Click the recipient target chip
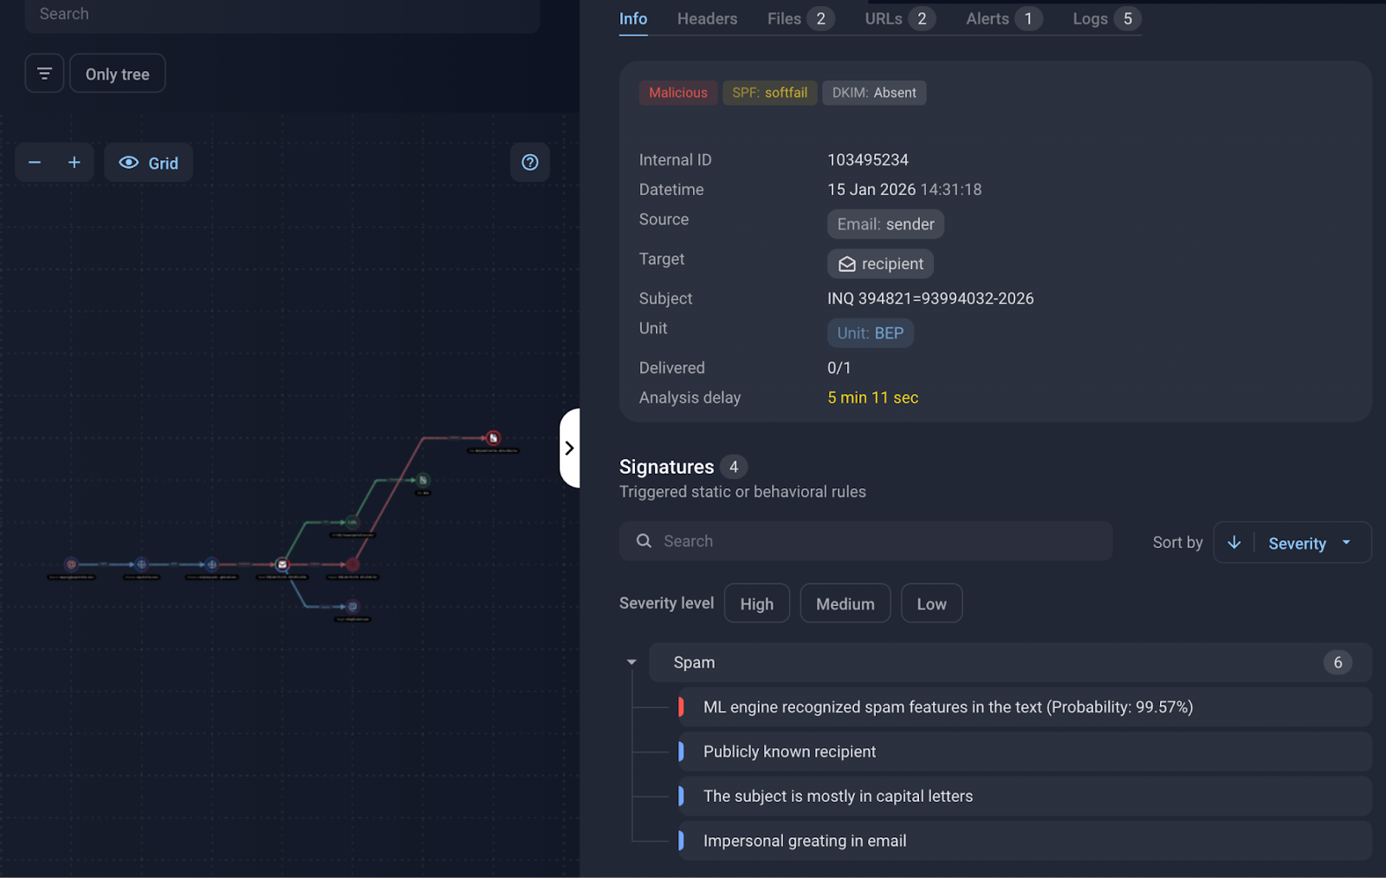This screenshot has width=1386, height=878. point(879,263)
